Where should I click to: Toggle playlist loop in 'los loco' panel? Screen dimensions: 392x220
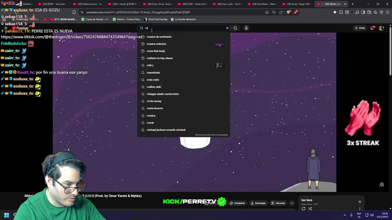pyautogui.click(x=303, y=209)
